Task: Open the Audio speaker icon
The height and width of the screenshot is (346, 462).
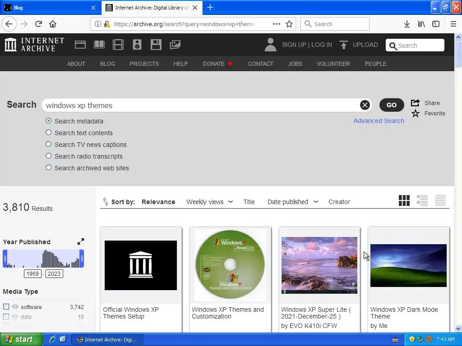Action: pyautogui.click(x=137, y=45)
